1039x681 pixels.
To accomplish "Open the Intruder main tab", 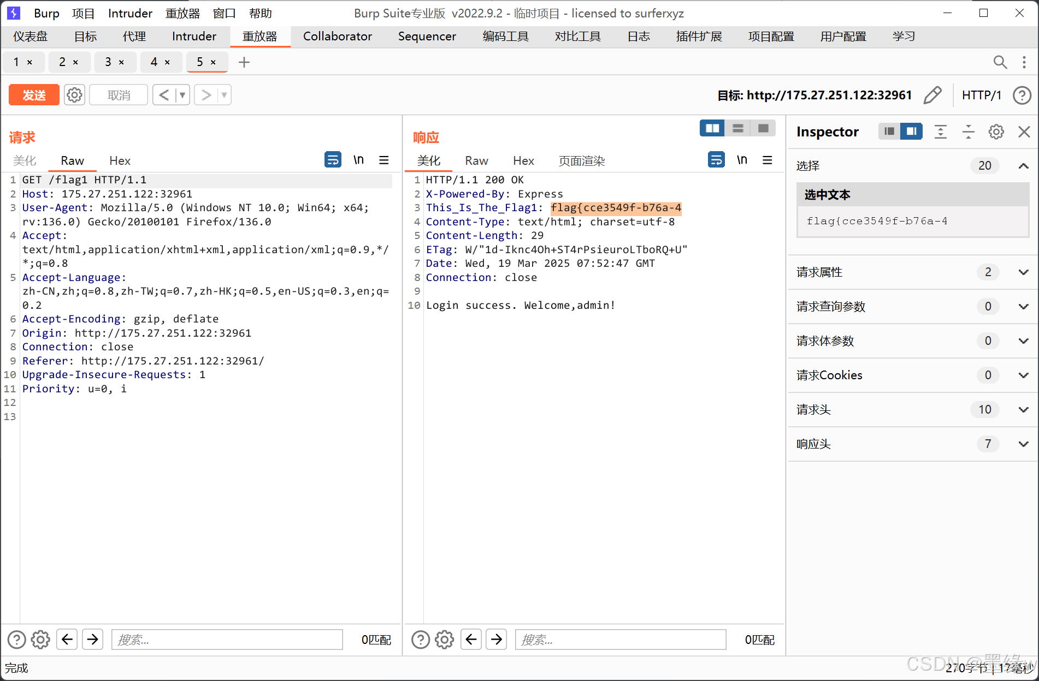I will point(194,37).
